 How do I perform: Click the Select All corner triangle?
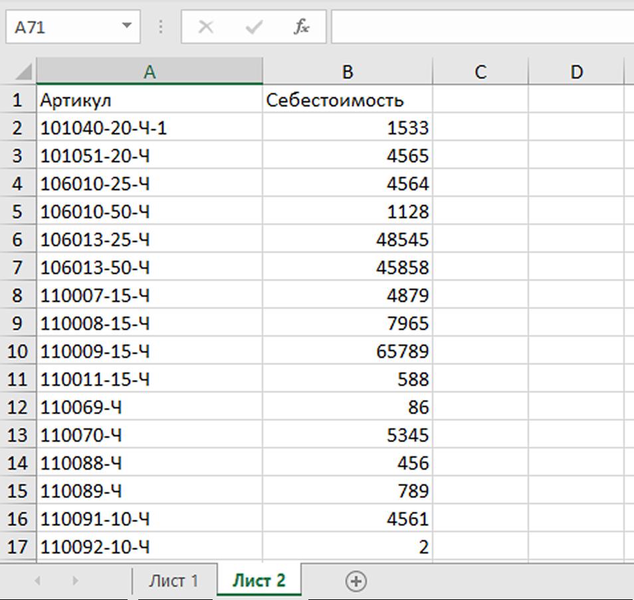pos(23,72)
